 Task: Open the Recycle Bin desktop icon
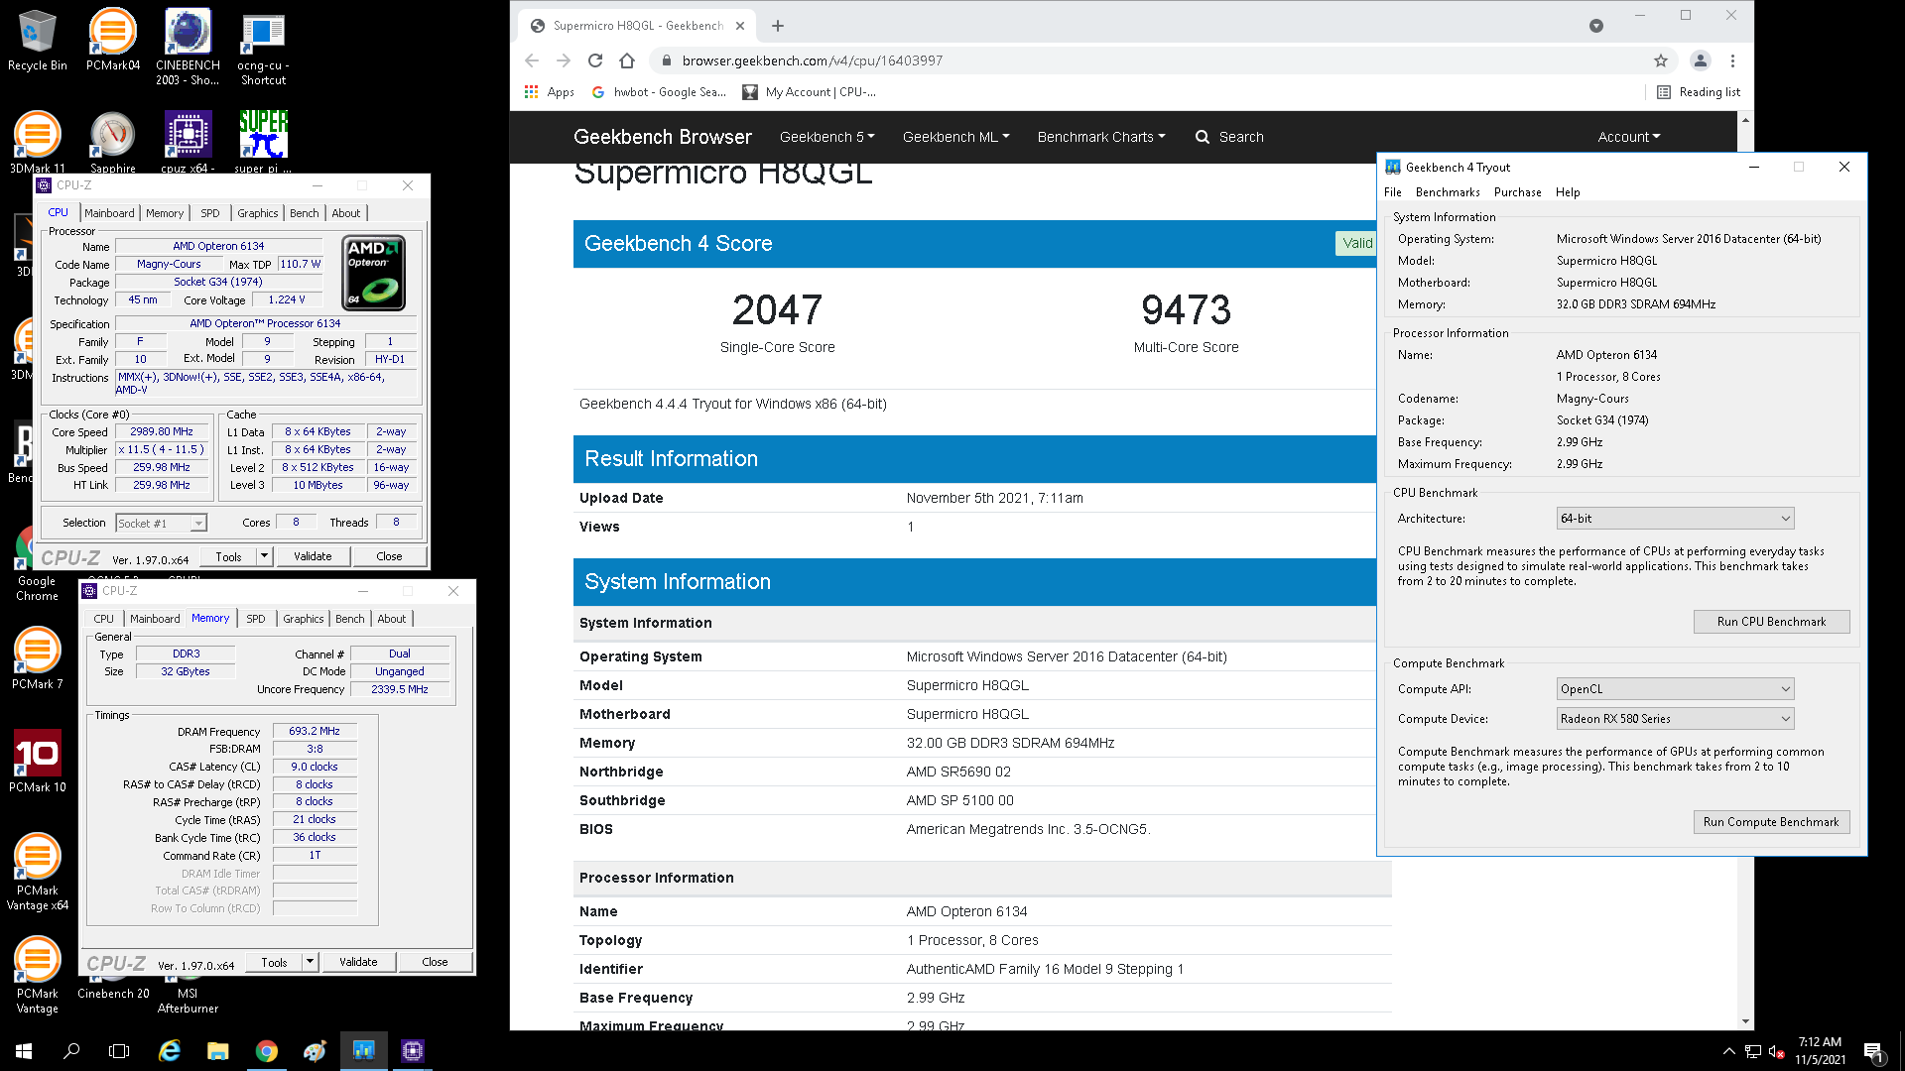pos(38,42)
